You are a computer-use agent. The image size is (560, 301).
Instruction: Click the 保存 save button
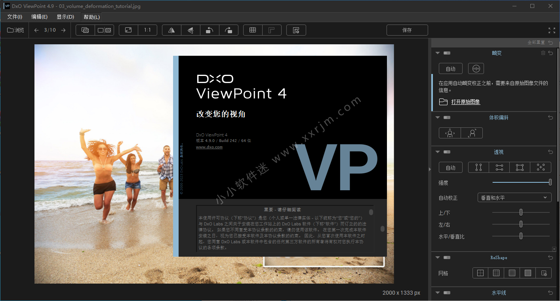coord(407,30)
